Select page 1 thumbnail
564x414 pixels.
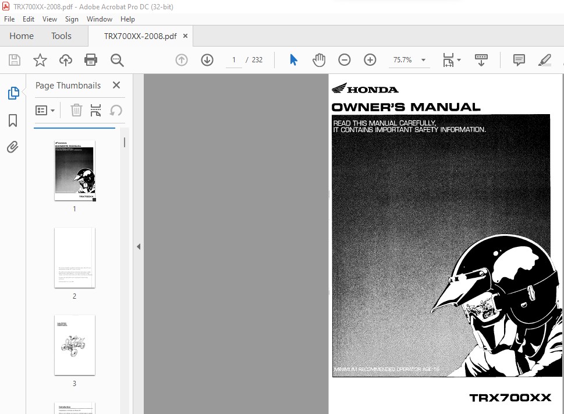pyautogui.click(x=75, y=171)
